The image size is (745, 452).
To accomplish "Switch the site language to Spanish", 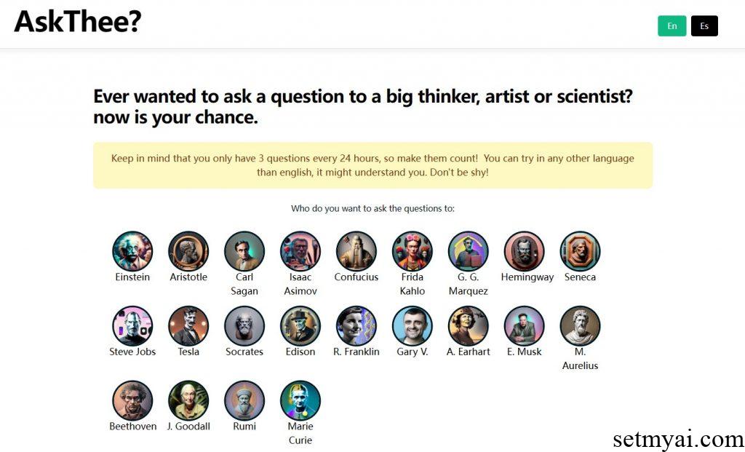I will tap(704, 25).
